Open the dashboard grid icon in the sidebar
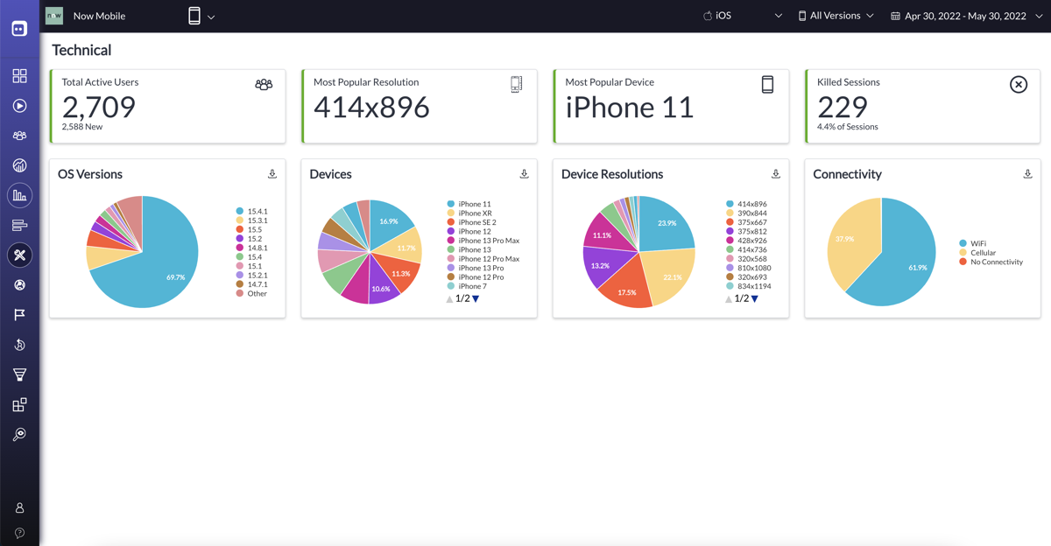 19,76
